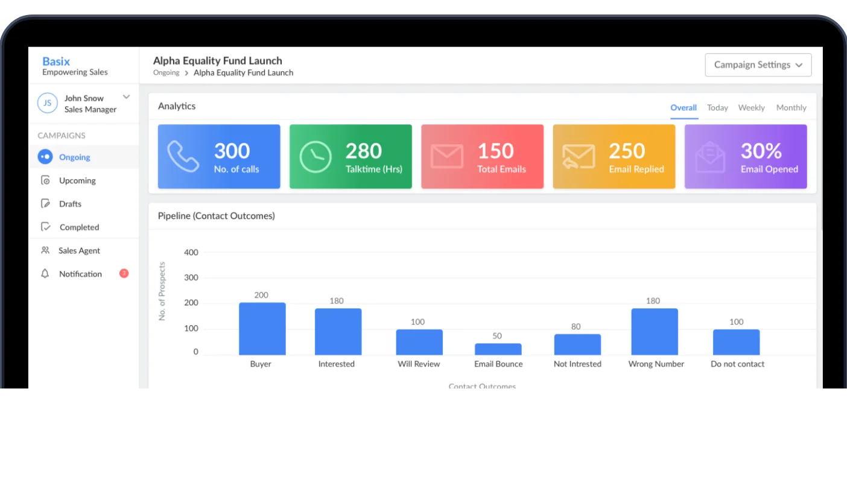Click the 250 Email Replied card
This screenshot has height=485, width=847.
(614, 157)
